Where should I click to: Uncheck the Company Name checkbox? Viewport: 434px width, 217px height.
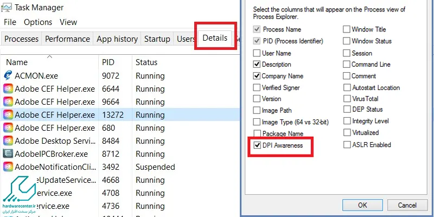pos(257,76)
